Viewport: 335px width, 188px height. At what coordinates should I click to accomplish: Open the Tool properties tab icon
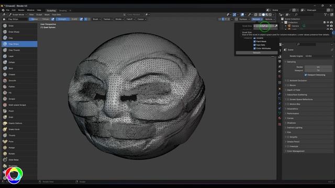pos(280,50)
